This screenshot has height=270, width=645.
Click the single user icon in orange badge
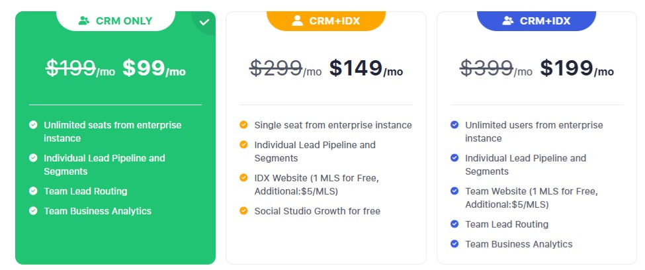tap(297, 21)
